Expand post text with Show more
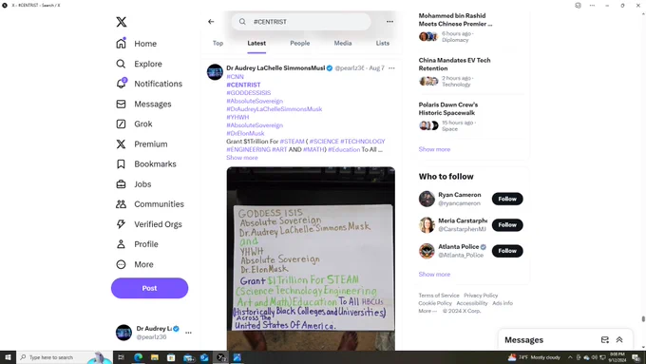Image resolution: width=646 pixels, height=364 pixels. pyautogui.click(x=242, y=158)
